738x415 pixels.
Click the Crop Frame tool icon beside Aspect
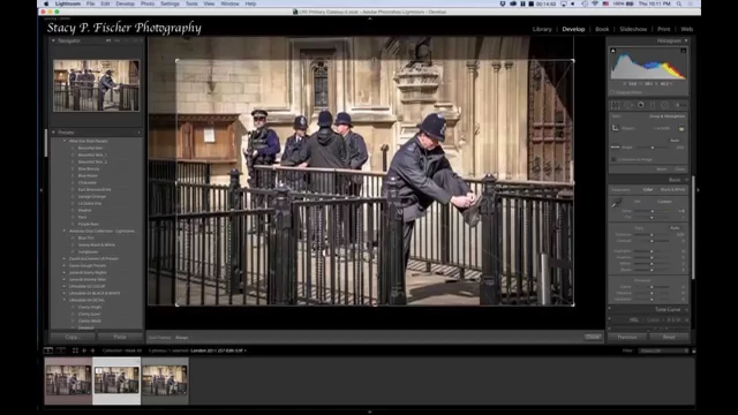click(615, 128)
